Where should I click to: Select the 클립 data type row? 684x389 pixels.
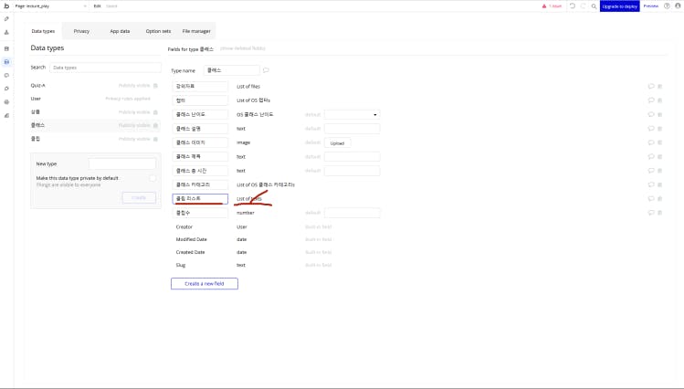(x=94, y=139)
